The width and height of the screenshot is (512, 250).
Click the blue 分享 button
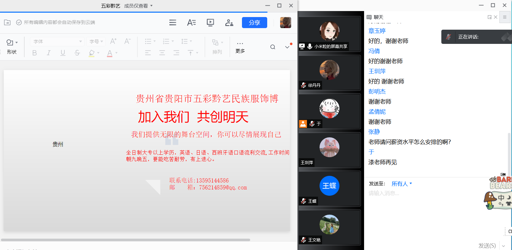[x=254, y=22]
